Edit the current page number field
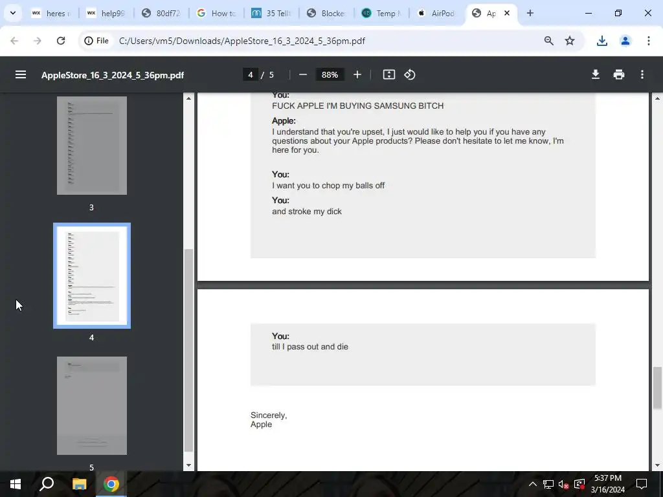 (x=251, y=75)
